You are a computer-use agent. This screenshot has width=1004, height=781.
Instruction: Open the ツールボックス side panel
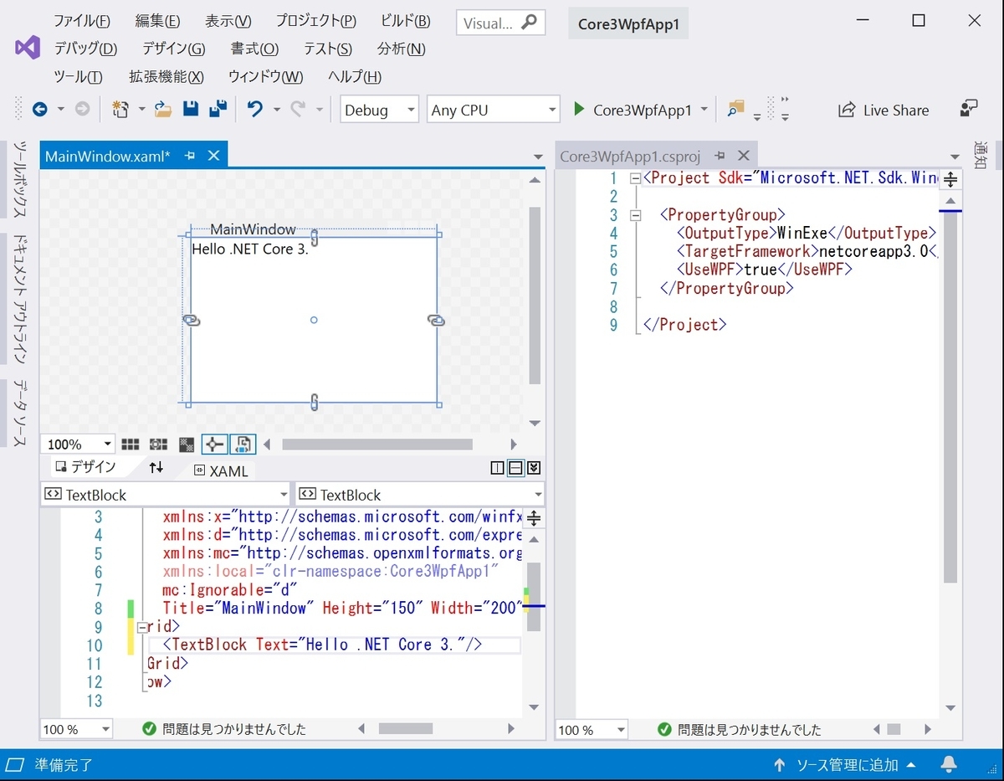click(22, 180)
